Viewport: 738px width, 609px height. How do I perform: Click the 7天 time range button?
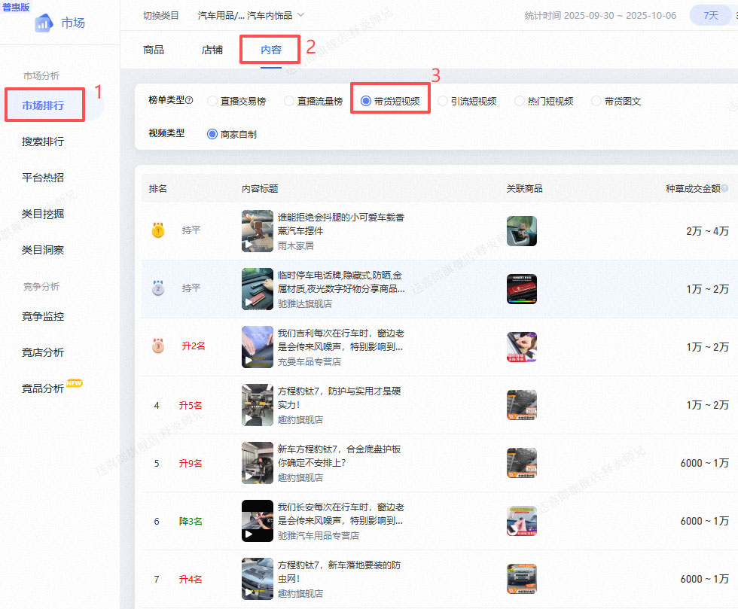(x=711, y=16)
